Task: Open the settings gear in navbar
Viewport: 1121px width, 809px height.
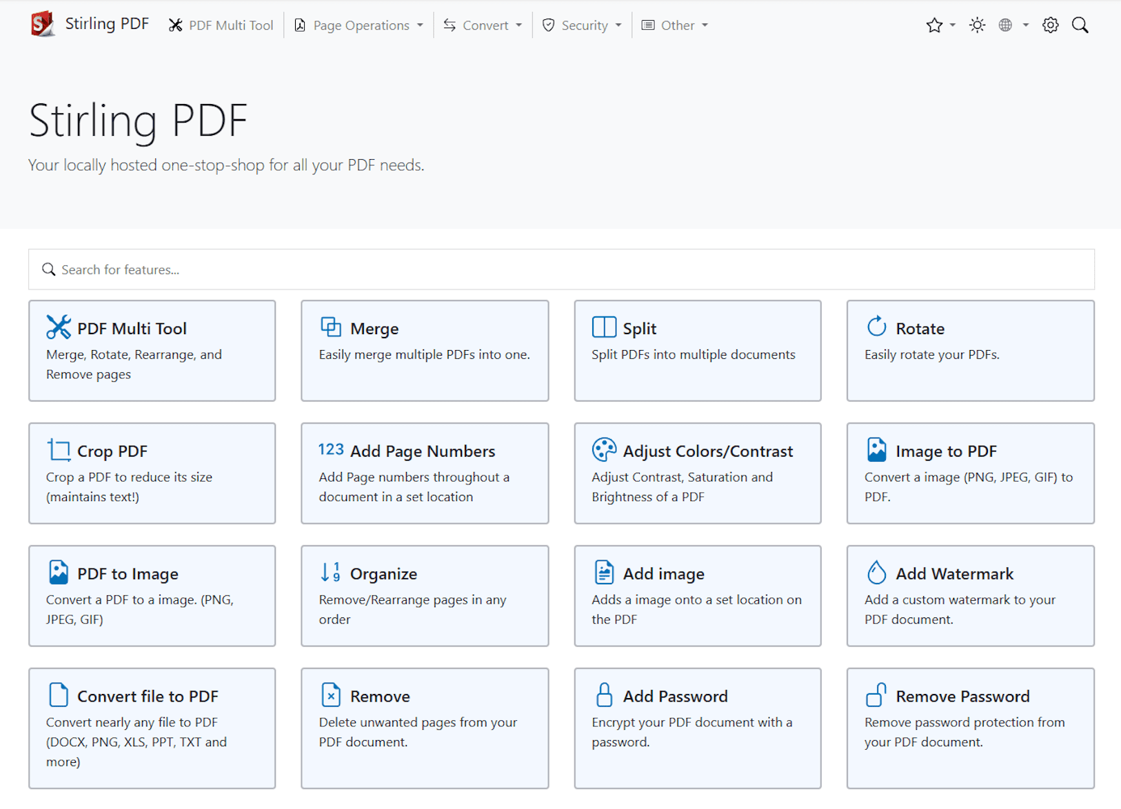Action: [1050, 25]
